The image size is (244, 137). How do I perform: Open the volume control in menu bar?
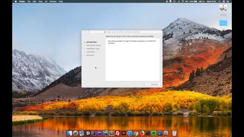(186, 2)
